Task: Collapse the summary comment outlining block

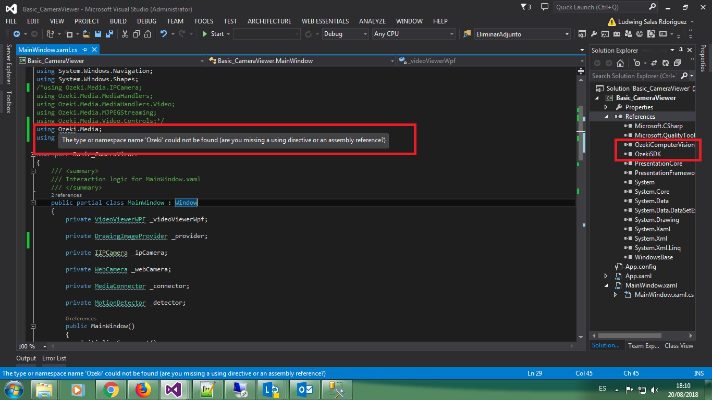Action: point(33,171)
